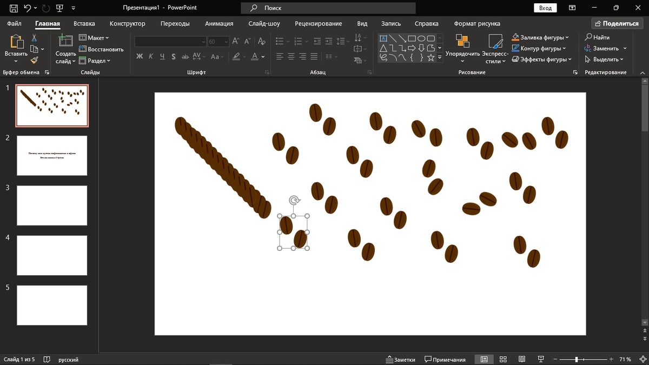Toggle Notes pane (Заметки)
The height and width of the screenshot is (365, 649).
point(400,359)
